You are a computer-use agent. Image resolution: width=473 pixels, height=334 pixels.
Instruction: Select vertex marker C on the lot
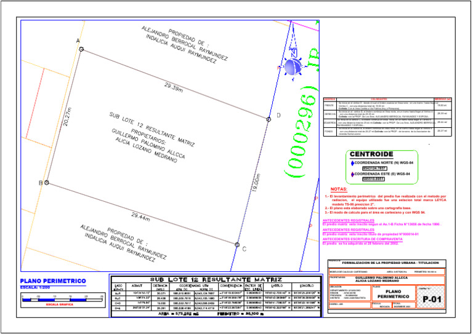point(237,245)
